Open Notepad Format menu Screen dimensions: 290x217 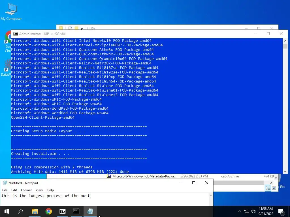26,190
